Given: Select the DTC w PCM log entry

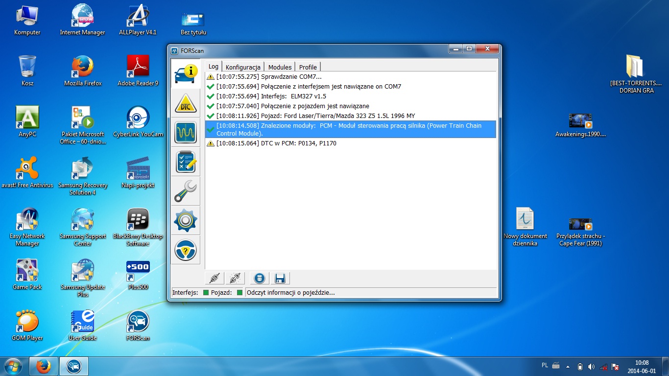Looking at the screenshot, I should tap(276, 143).
